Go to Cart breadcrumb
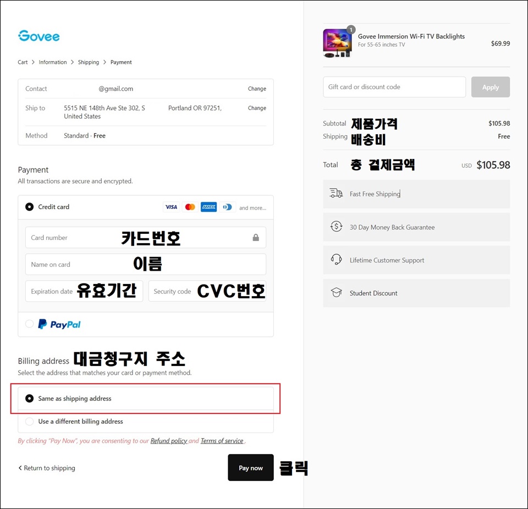 click(23, 62)
